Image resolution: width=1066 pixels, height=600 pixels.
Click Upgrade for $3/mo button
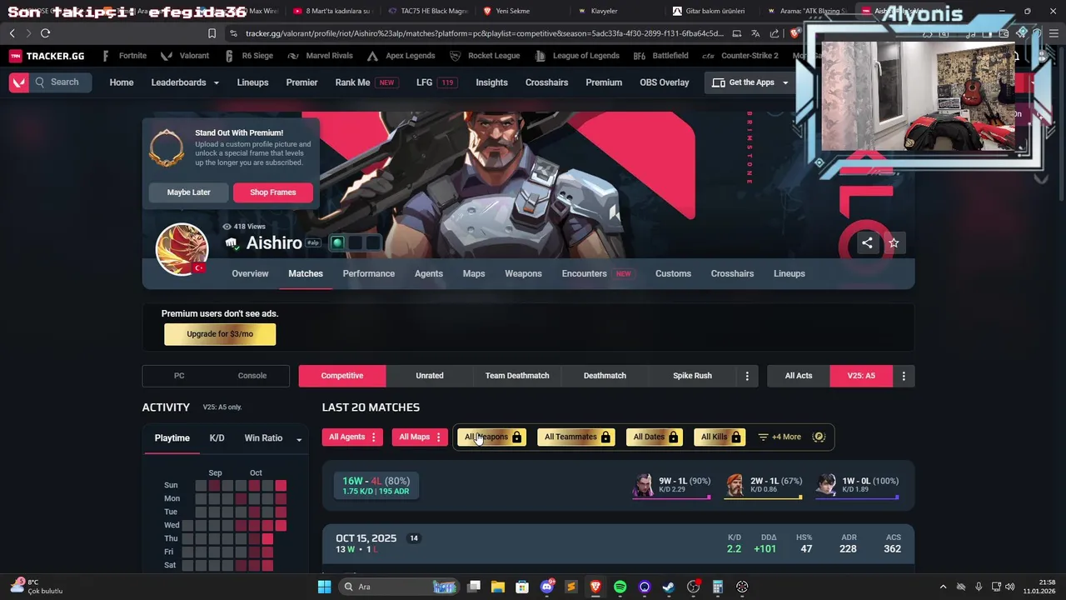point(220,334)
